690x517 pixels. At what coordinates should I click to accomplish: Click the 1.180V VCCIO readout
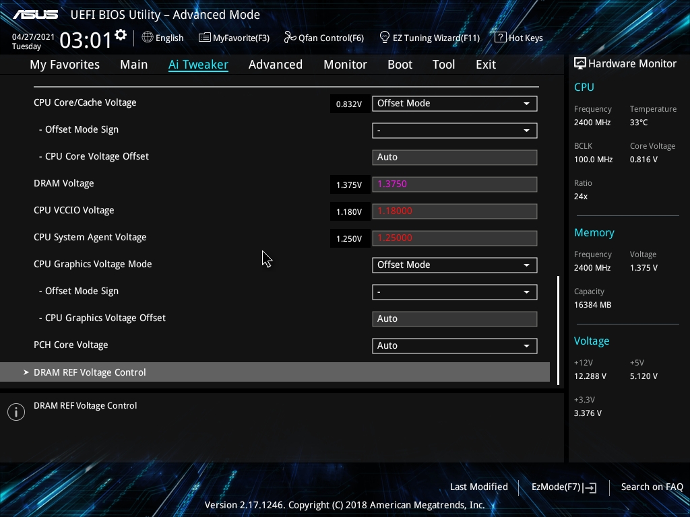pyautogui.click(x=349, y=212)
